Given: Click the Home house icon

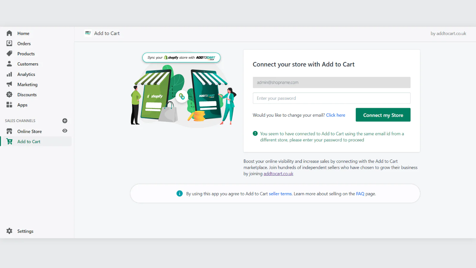Looking at the screenshot, I should point(9,33).
